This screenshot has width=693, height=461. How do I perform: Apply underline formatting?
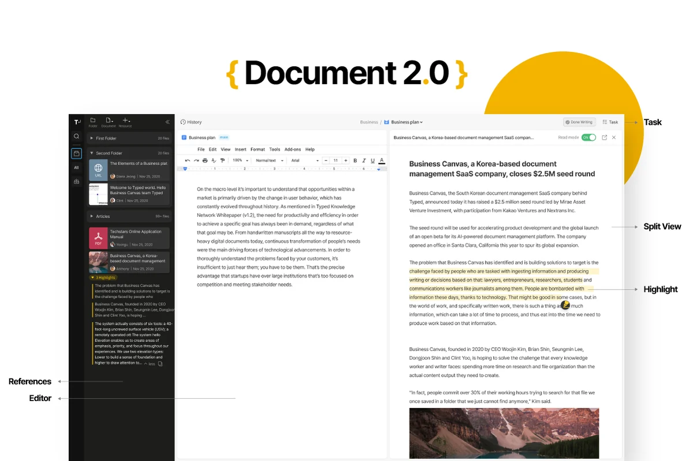372,160
